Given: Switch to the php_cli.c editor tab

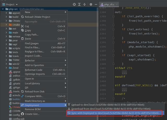Looking at the screenshot, I should (110, 4).
